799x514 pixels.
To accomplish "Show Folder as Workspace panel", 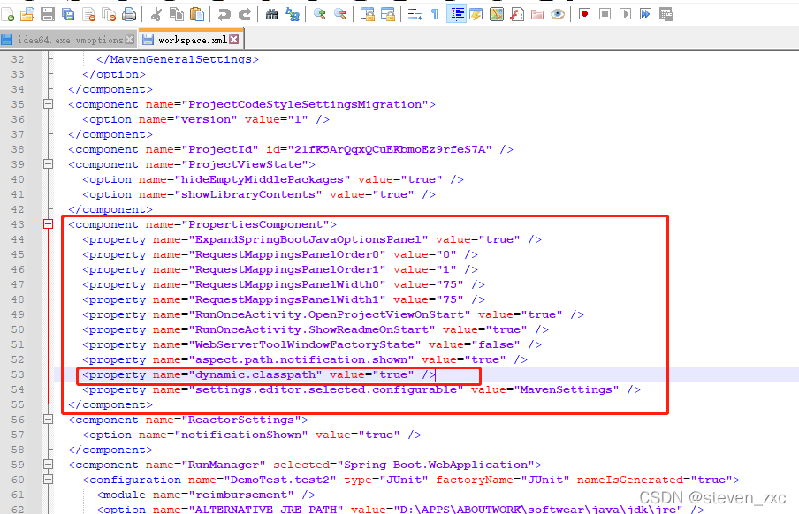I will pos(537,14).
